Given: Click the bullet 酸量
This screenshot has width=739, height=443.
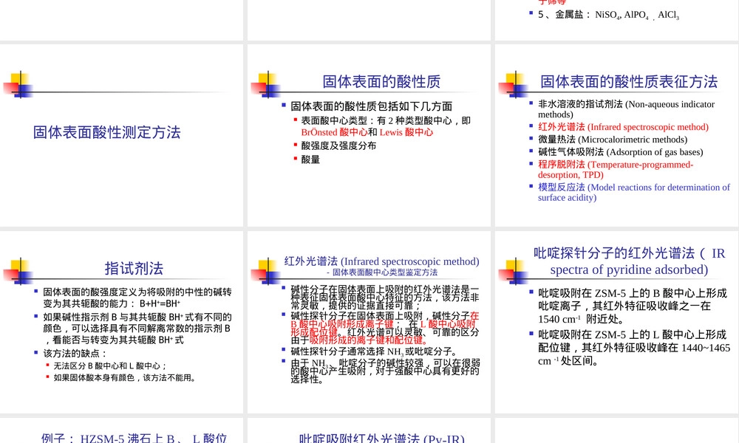Looking at the screenshot, I should tap(310, 159).
